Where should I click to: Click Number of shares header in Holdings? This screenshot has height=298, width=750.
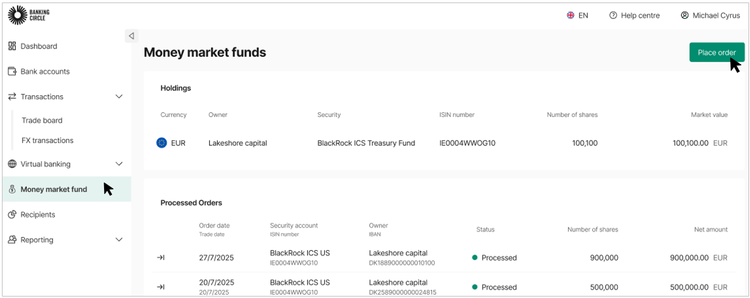click(572, 114)
